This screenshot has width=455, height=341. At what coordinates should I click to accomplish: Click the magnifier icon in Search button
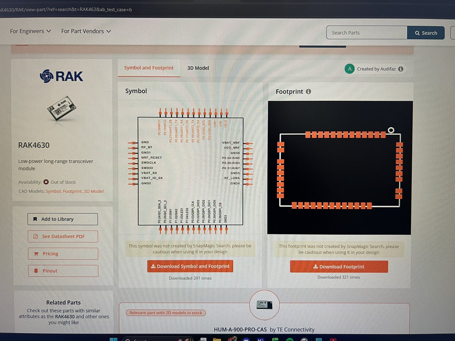click(417, 33)
